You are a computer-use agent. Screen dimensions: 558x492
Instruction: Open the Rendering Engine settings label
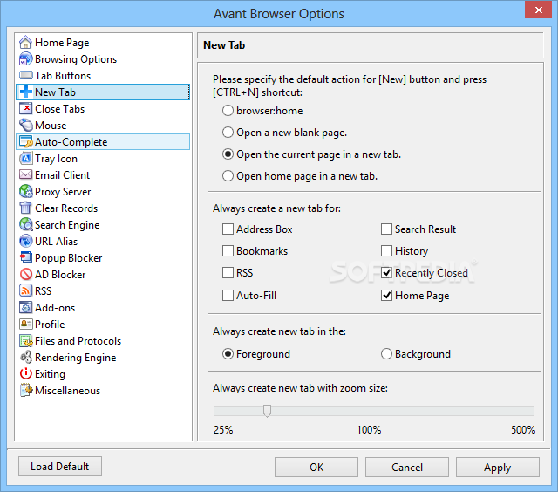click(76, 358)
